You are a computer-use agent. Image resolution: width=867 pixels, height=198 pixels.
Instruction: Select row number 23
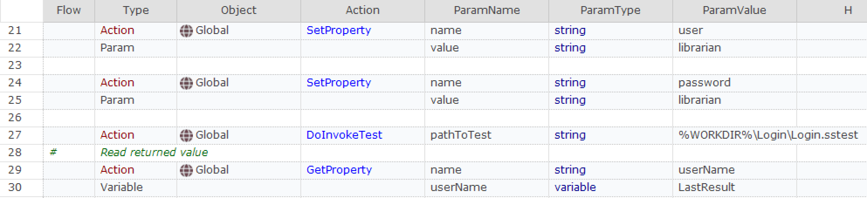pos(15,65)
